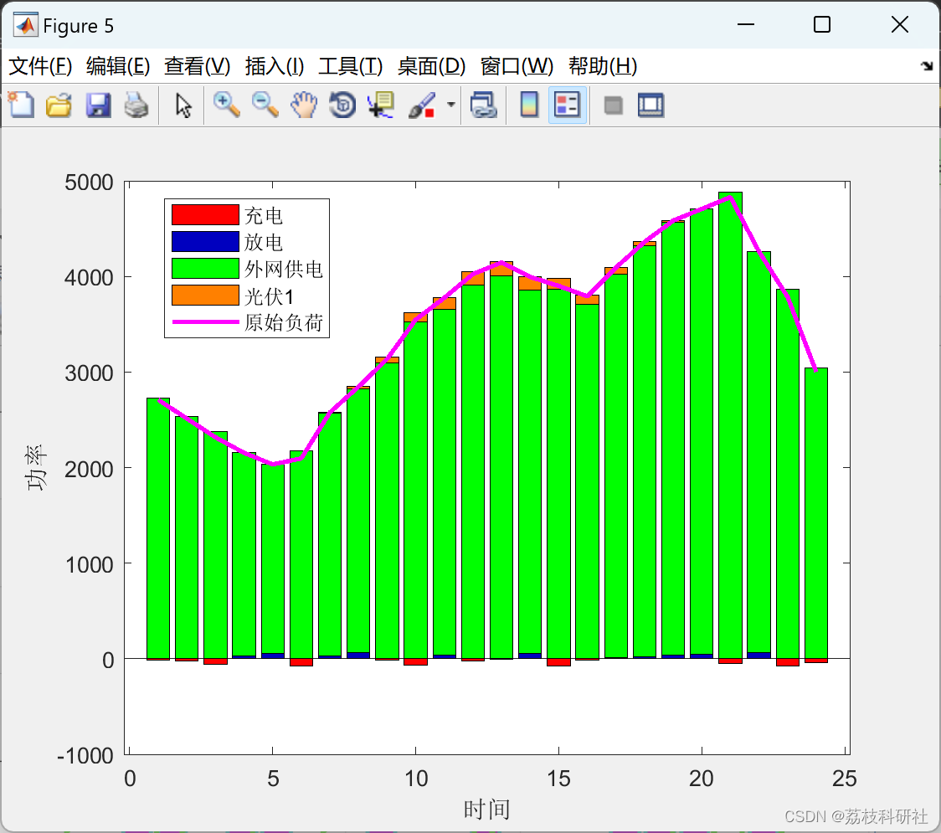Open file using the folder icon
The height and width of the screenshot is (833, 941).
(x=59, y=105)
